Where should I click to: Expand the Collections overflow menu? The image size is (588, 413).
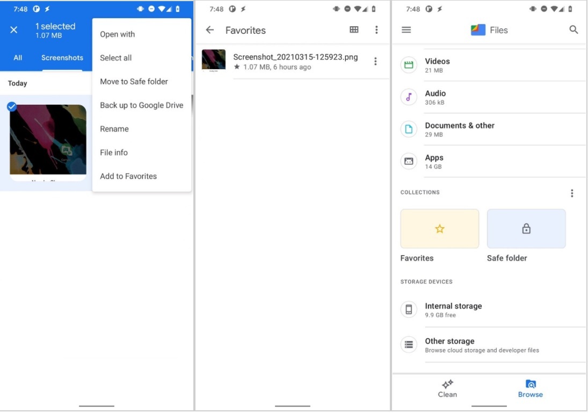click(572, 193)
